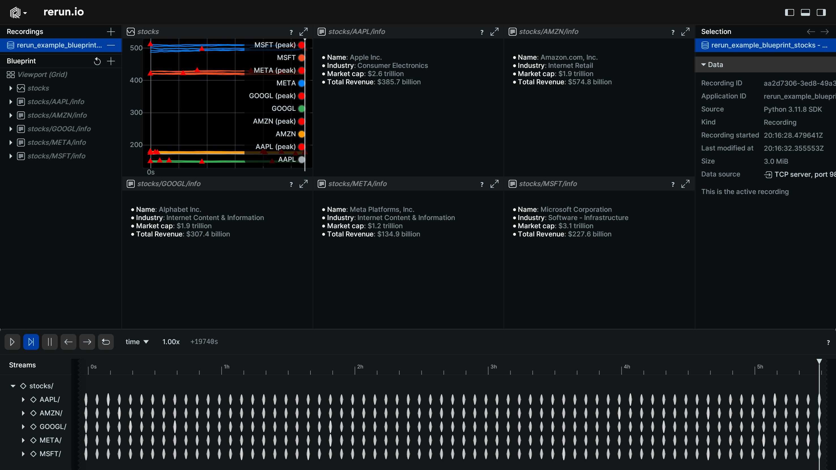Screen dimensions: 836x470
Task: Maximize the stocks/AAPL/info view
Action: 494,32
